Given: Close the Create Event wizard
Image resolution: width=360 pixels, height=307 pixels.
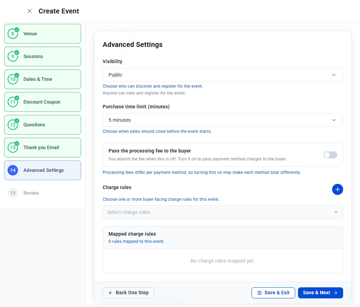Looking at the screenshot, I should pos(30,11).
